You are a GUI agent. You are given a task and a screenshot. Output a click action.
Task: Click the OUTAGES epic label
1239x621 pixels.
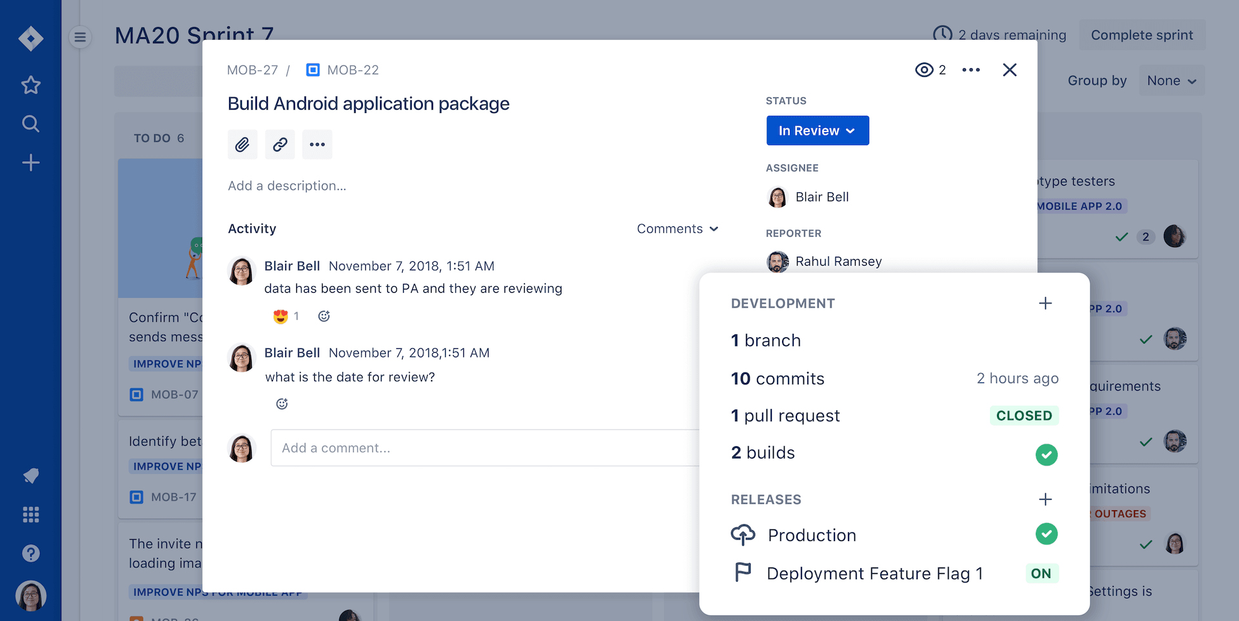[x=1120, y=514]
